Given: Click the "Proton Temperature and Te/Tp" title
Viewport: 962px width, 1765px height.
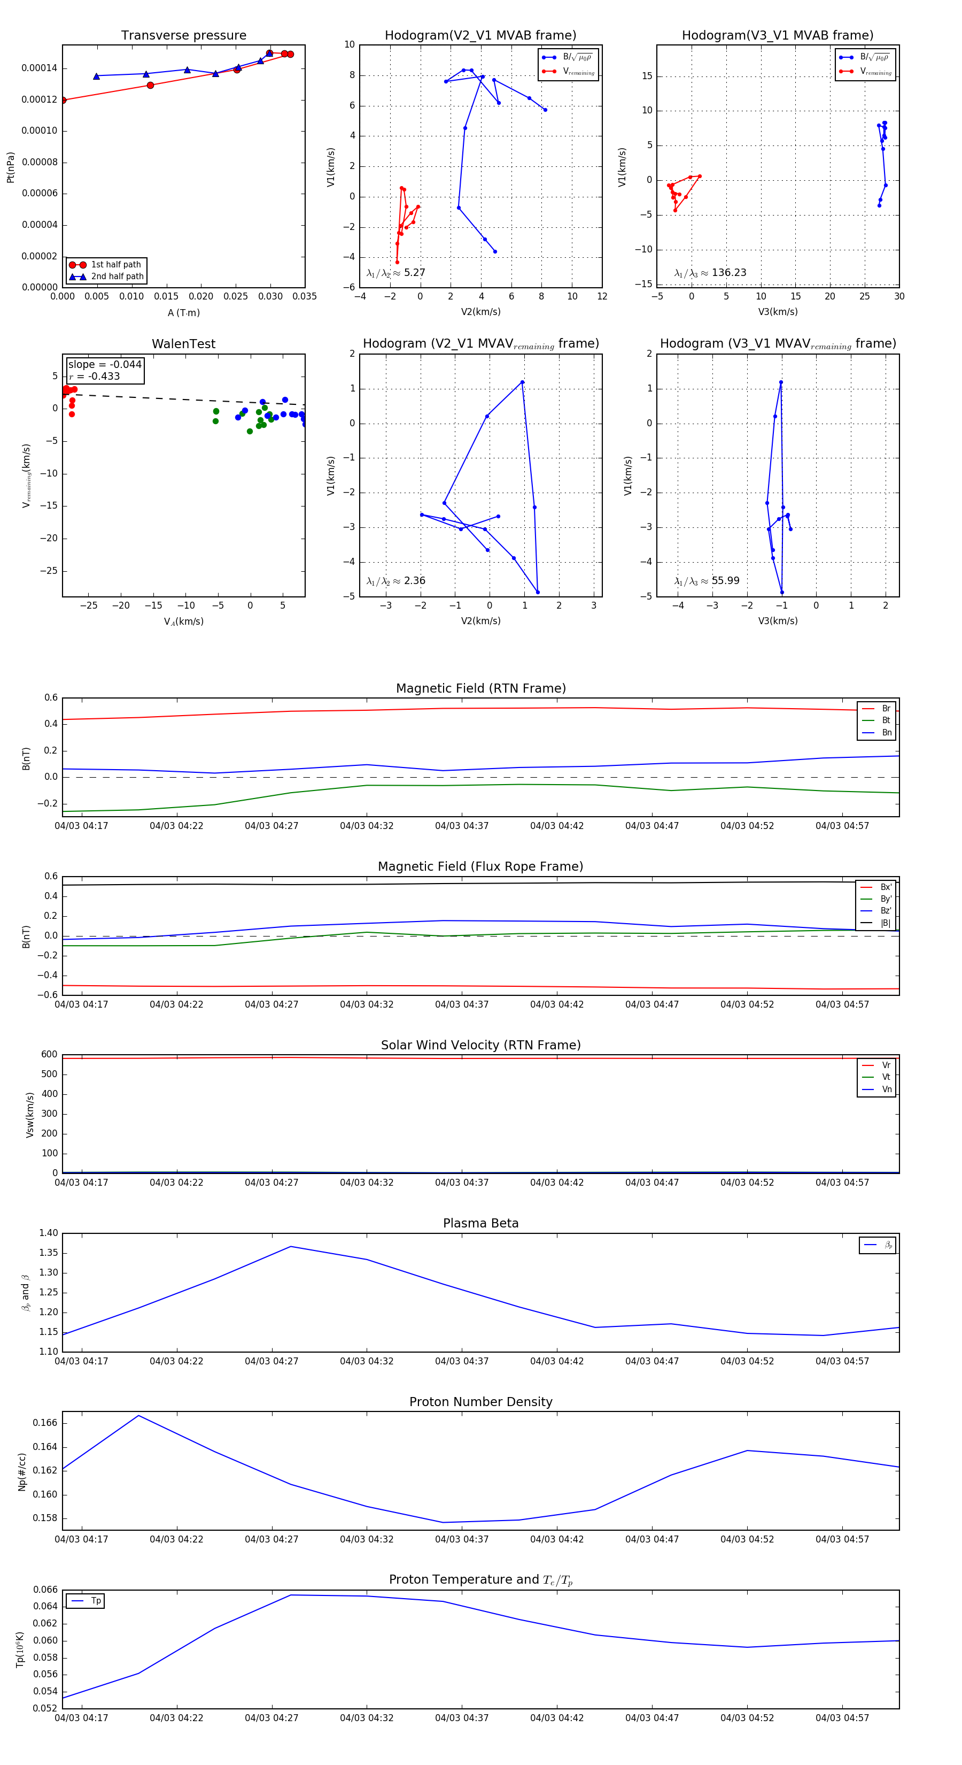Looking at the screenshot, I should tap(480, 1580).
